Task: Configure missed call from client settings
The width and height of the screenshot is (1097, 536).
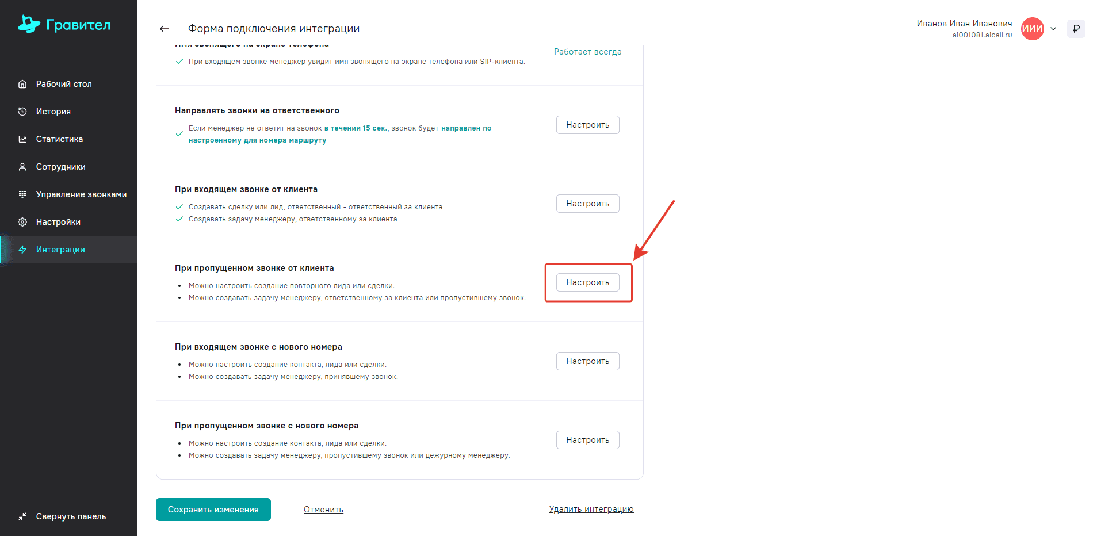Action: pyautogui.click(x=587, y=282)
